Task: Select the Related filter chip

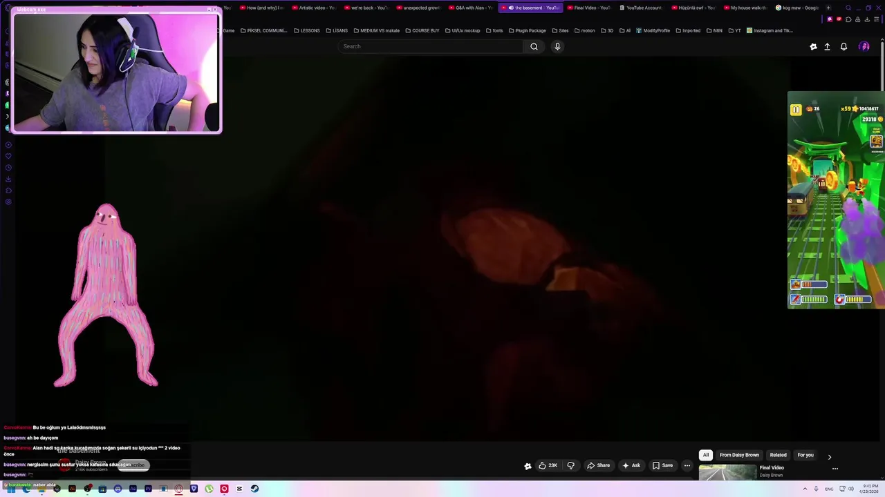Action: (x=778, y=455)
